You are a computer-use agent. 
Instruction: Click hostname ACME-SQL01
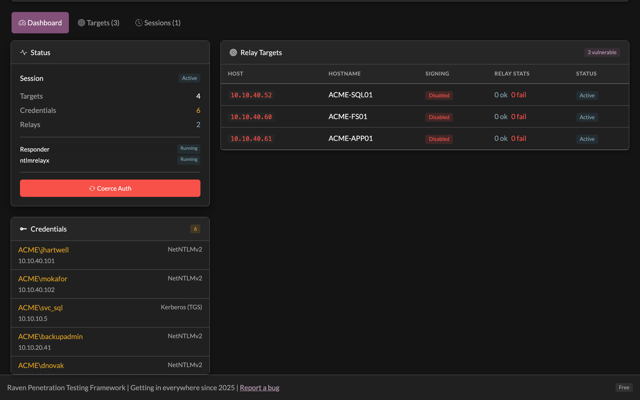(350, 95)
